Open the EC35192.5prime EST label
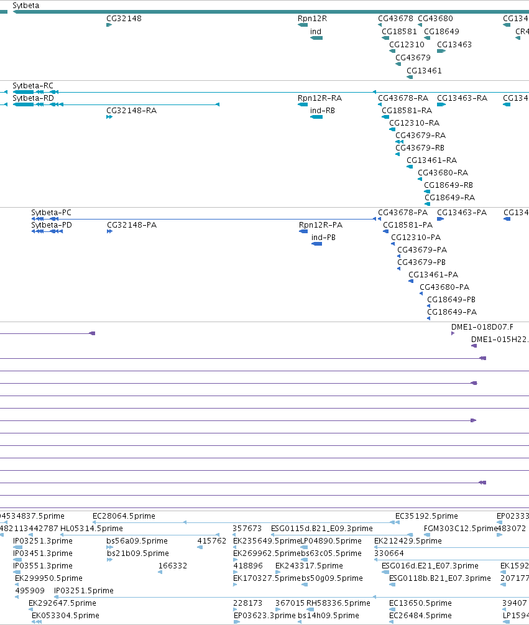The image size is (529, 625). point(426,516)
